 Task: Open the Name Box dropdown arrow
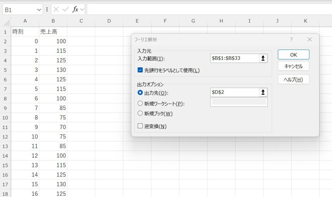click(x=39, y=10)
